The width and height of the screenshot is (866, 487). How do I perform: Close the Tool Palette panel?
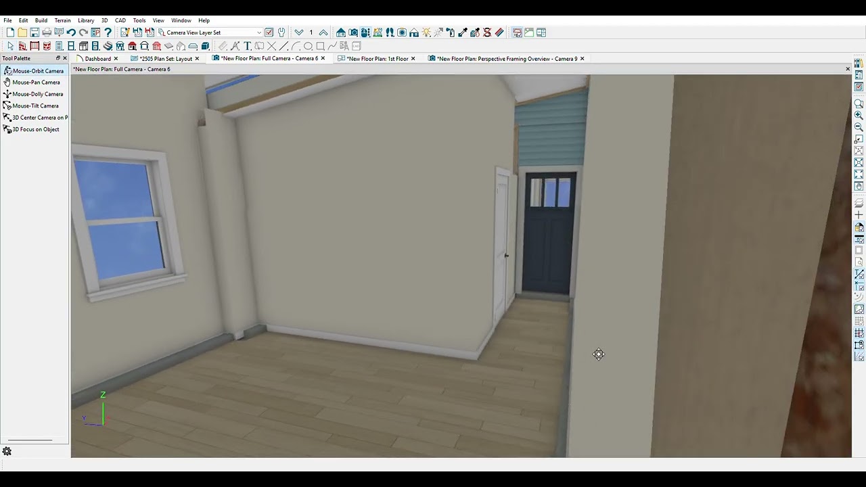point(65,58)
